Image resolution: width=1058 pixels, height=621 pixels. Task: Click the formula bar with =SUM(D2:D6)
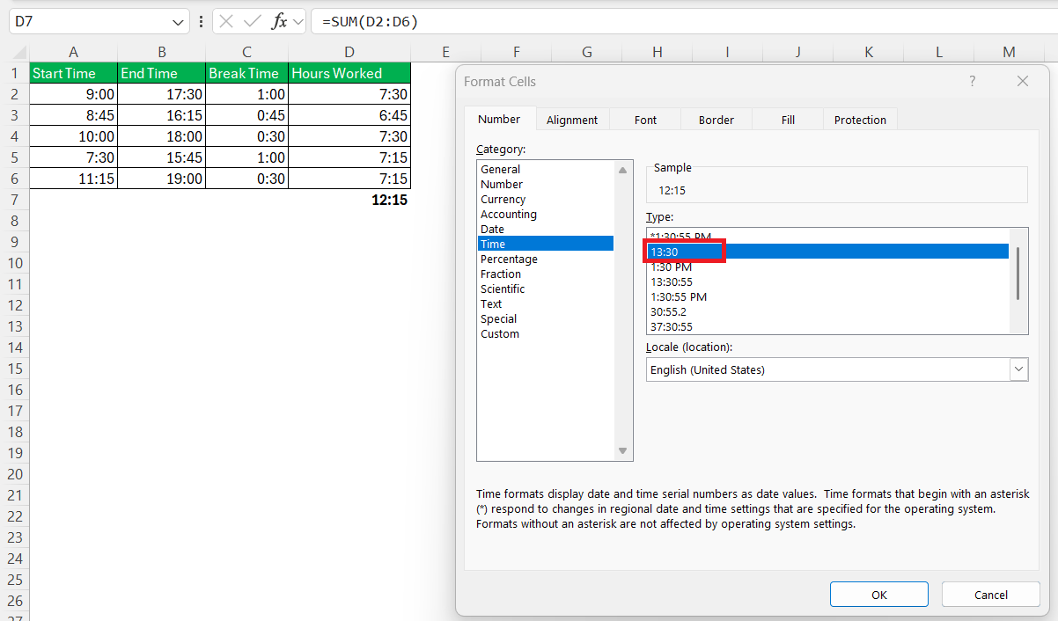[x=685, y=21]
